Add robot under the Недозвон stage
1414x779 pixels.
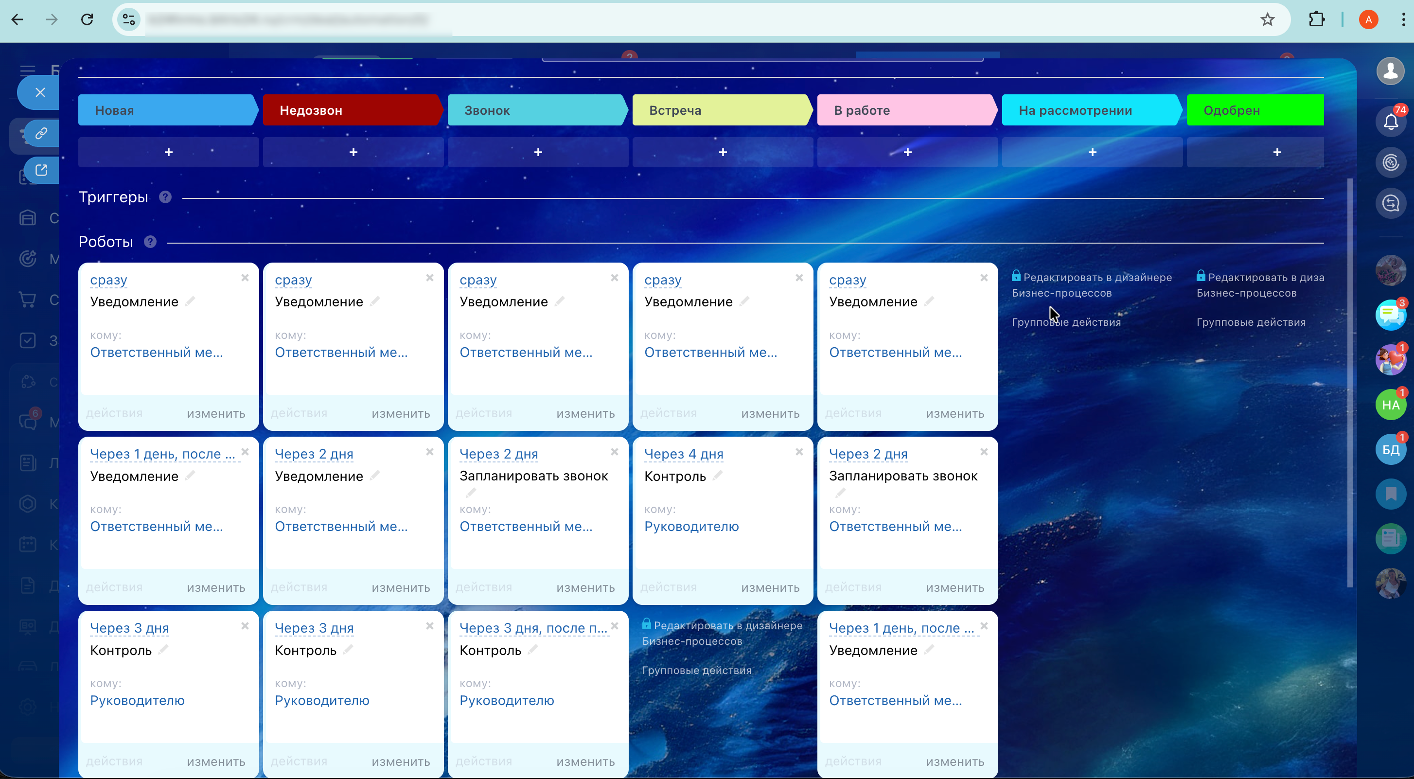(353, 152)
